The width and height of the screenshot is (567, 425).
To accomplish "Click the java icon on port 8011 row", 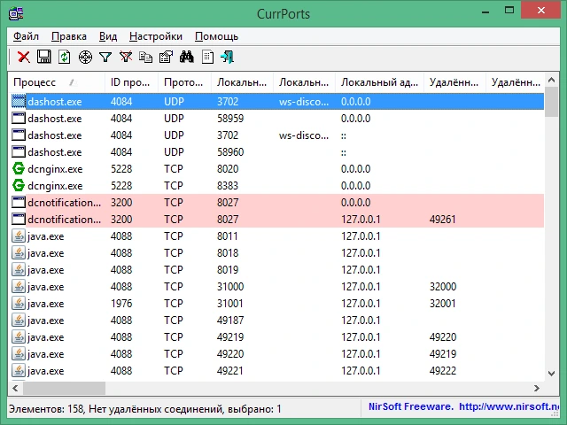I will tap(19, 236).
